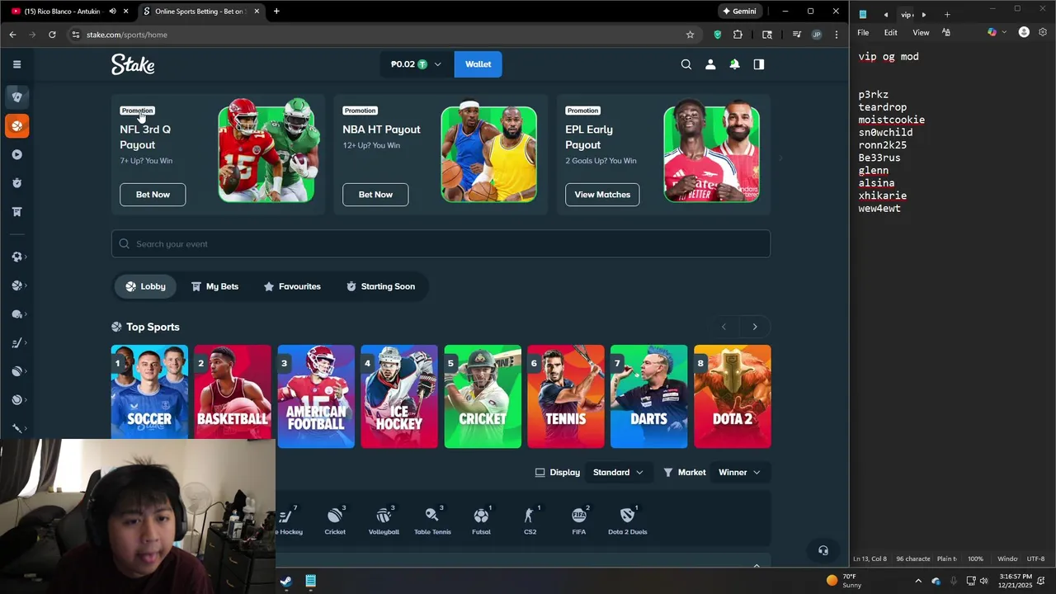Click the blue Wallet button
Image resolution: width=1056 pixels, height=594 pixels.
pos(478,64)
